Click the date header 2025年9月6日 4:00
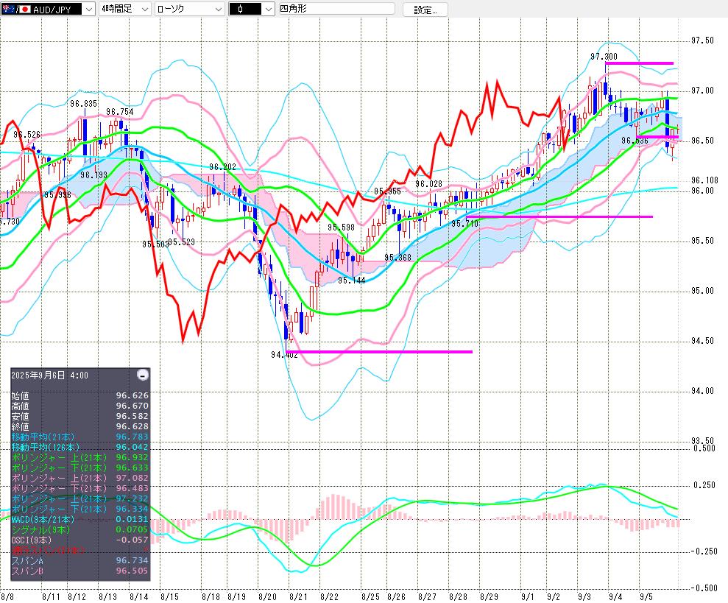 tap(49, 375)
